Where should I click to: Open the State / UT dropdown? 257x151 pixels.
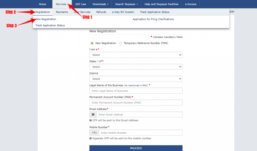click(136, 67)
